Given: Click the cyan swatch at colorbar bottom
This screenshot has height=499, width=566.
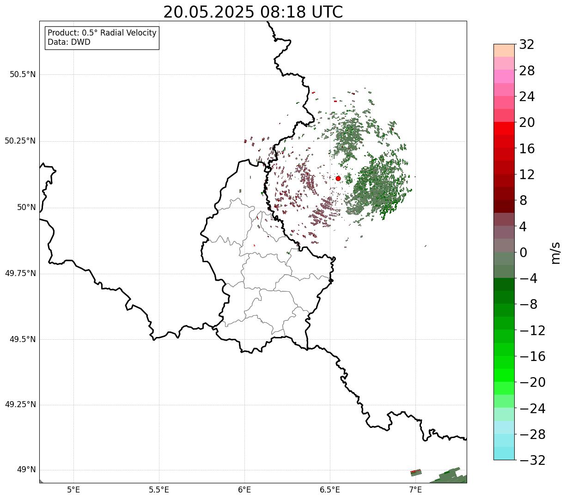Looking at the screenshot, I should click(504, 453).
